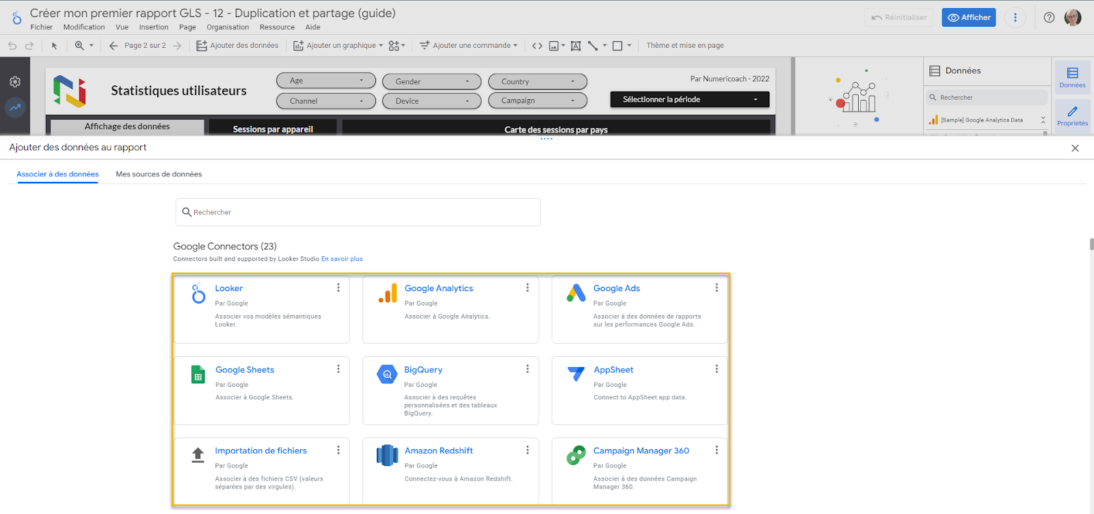
Task: Open Importation de fichiers more options
Action: tap(338, 450)
